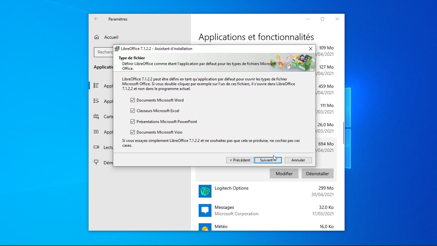Toggle Documents Microsoft Visio checkbox
437x246 pixels.
[133, 132]
